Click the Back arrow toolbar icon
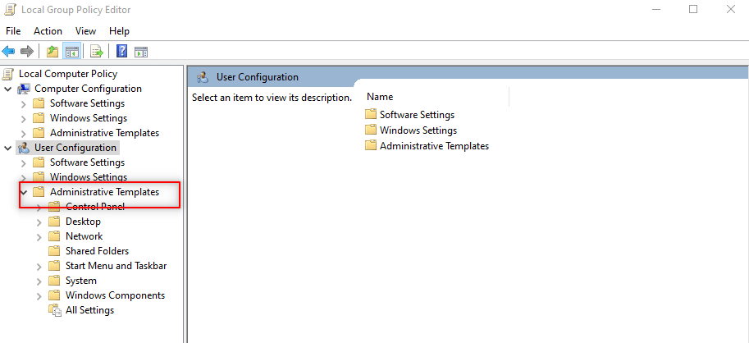 click(8, 51)
